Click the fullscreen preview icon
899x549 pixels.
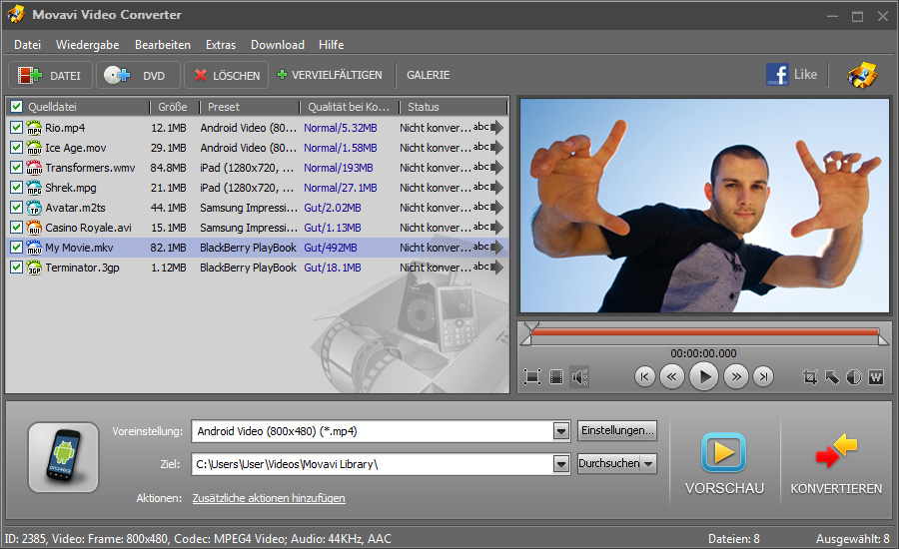[x=532, y=376]
